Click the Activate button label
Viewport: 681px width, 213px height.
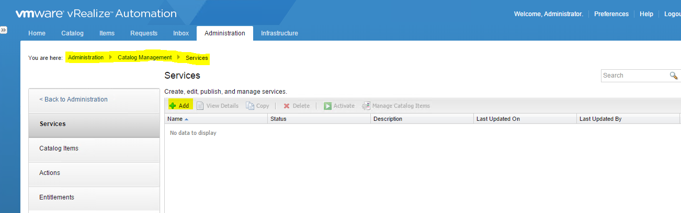344,106
